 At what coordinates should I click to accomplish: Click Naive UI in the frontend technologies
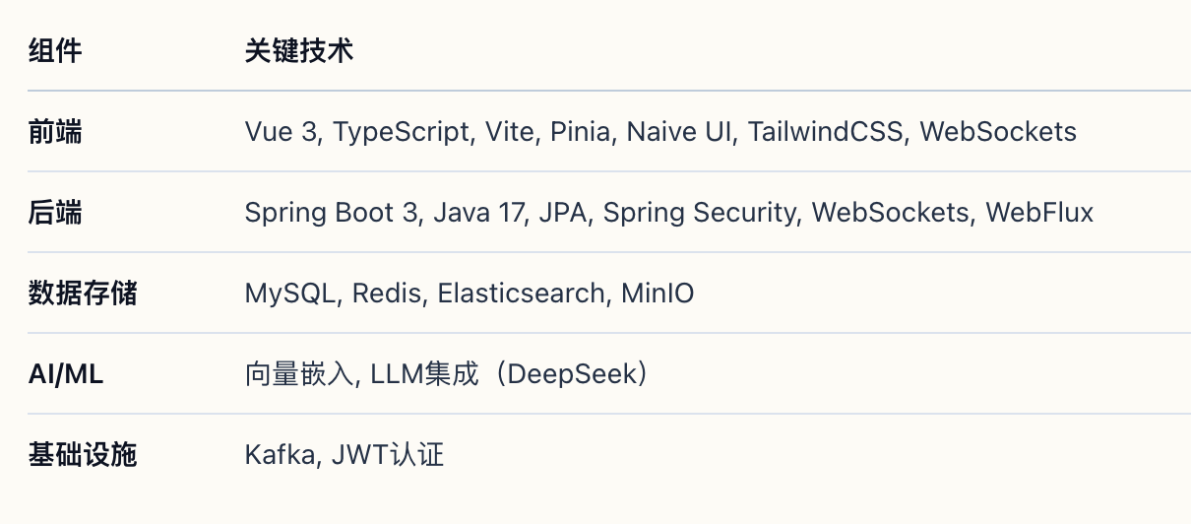click(x=681, y=132)
